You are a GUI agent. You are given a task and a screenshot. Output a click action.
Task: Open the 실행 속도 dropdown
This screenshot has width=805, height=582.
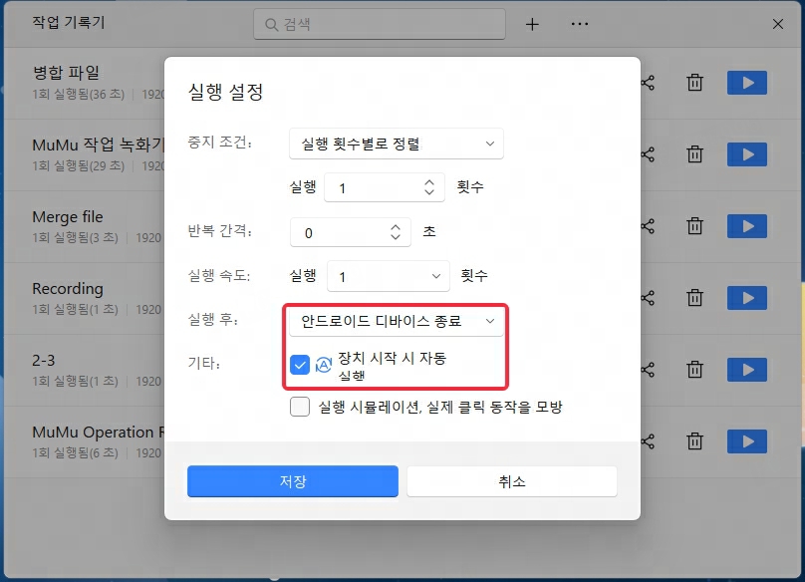[389, 276]
